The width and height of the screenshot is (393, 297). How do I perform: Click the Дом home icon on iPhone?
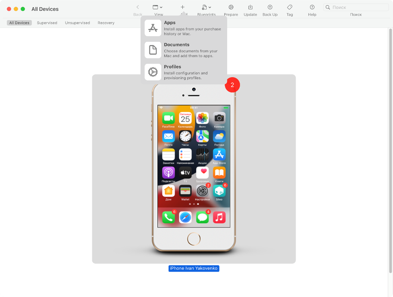click(168, 191)
